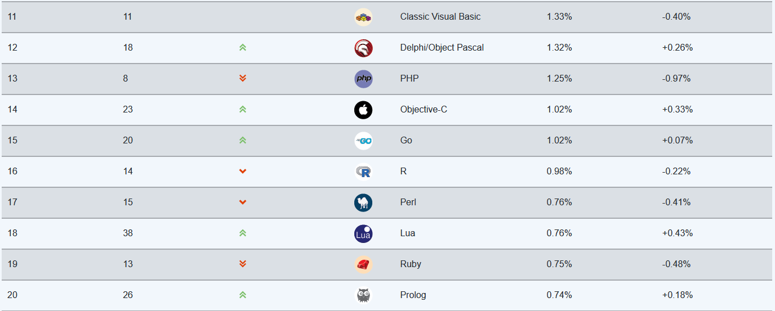Click the Prolog owl logo

(363, 295)
